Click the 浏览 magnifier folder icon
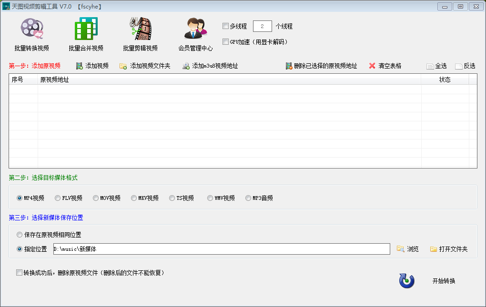This screenshot has height=307, width=486. tap(400, 249)
